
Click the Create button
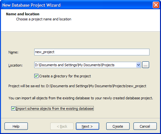(x=118, y=126)
